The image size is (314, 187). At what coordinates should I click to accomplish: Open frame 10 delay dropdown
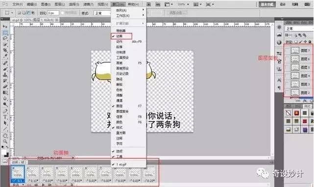pyautogui.click(x=150, y=181)
